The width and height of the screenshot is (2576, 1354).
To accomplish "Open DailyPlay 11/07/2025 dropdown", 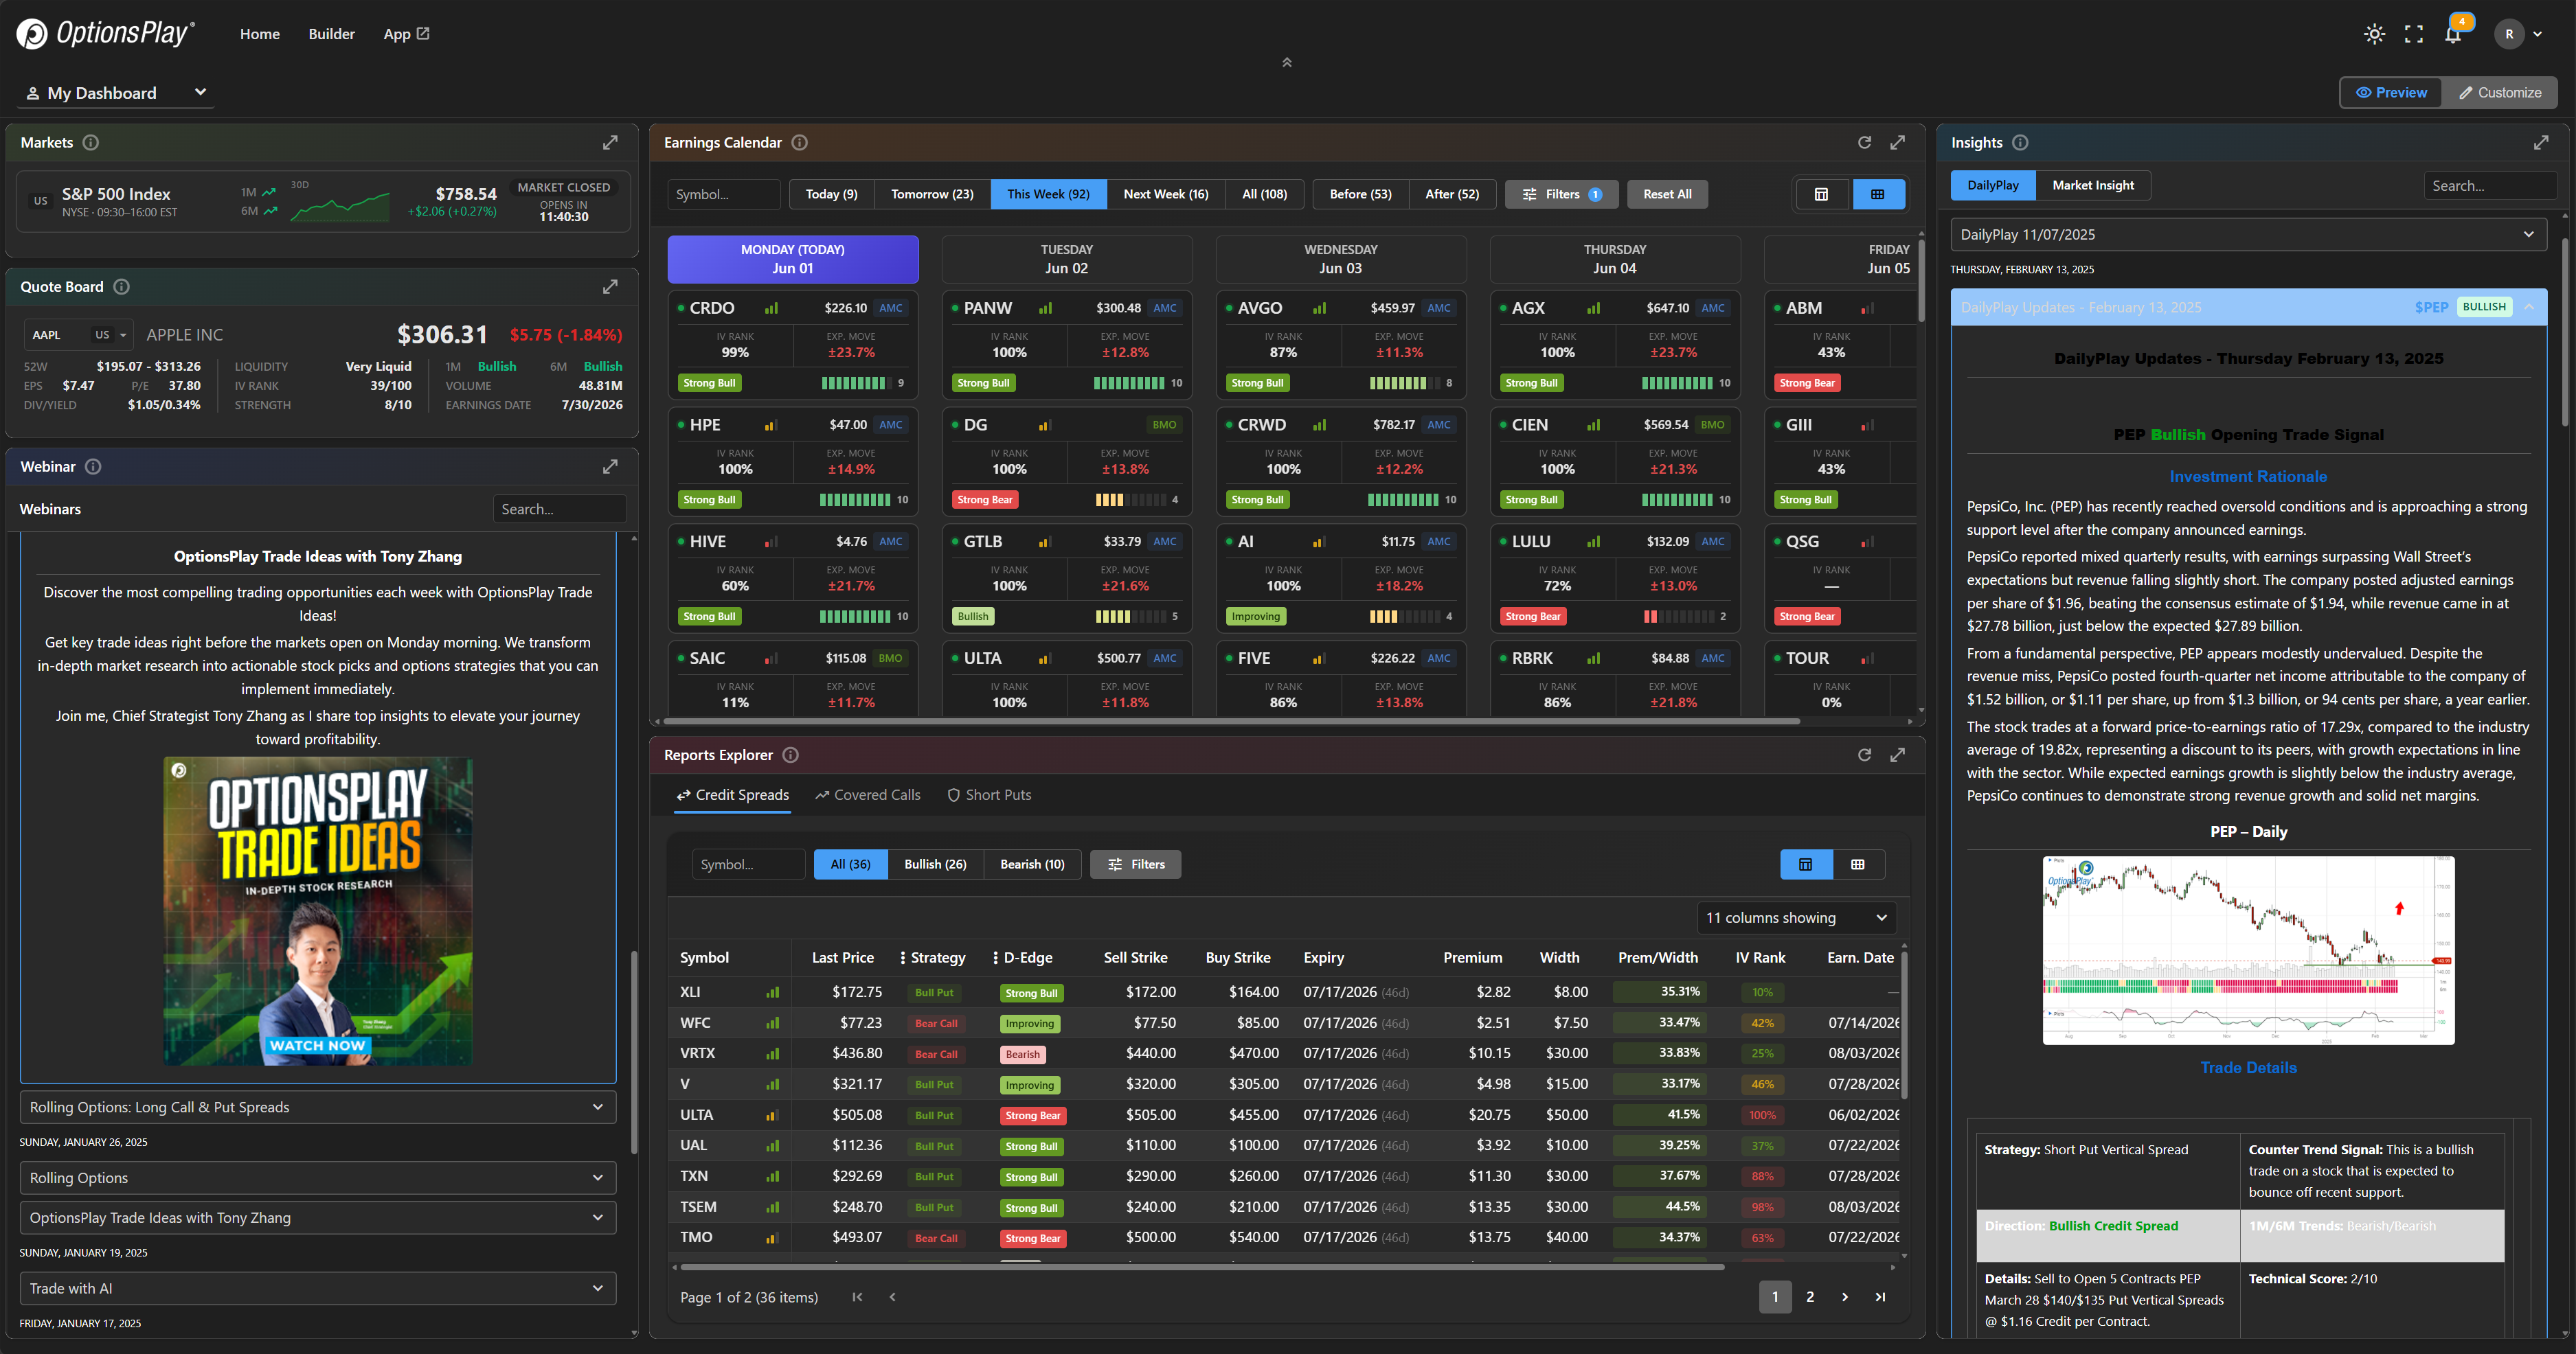I will pos(2248,235).
